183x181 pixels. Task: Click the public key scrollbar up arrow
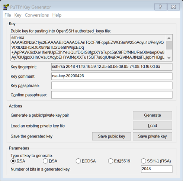[x=169, y=38]
